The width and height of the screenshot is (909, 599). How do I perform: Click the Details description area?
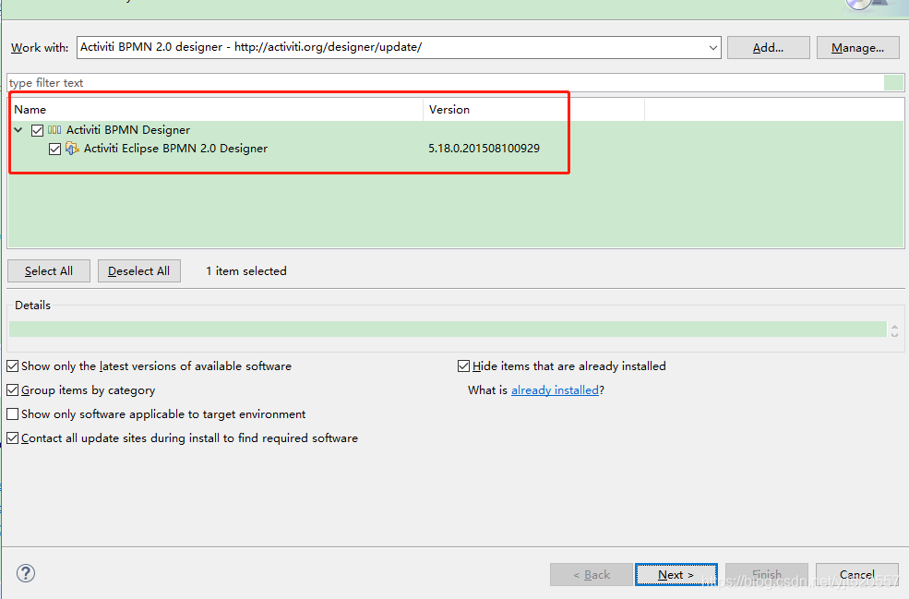coord(448,329)
